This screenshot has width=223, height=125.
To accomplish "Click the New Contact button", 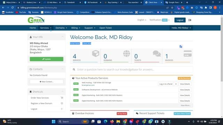I will pyautogui.click(x=46, y=82).
